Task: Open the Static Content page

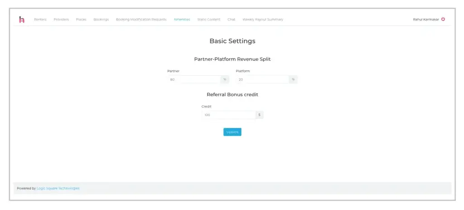Action: 208,20
